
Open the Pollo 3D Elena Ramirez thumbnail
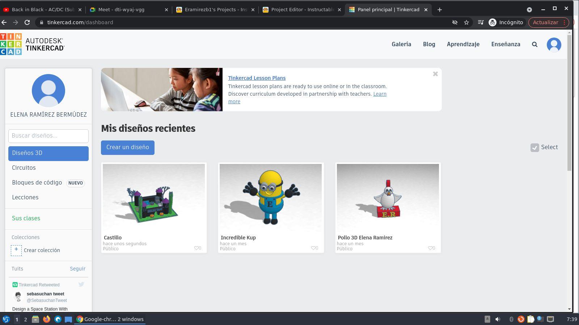coord(388,197)
